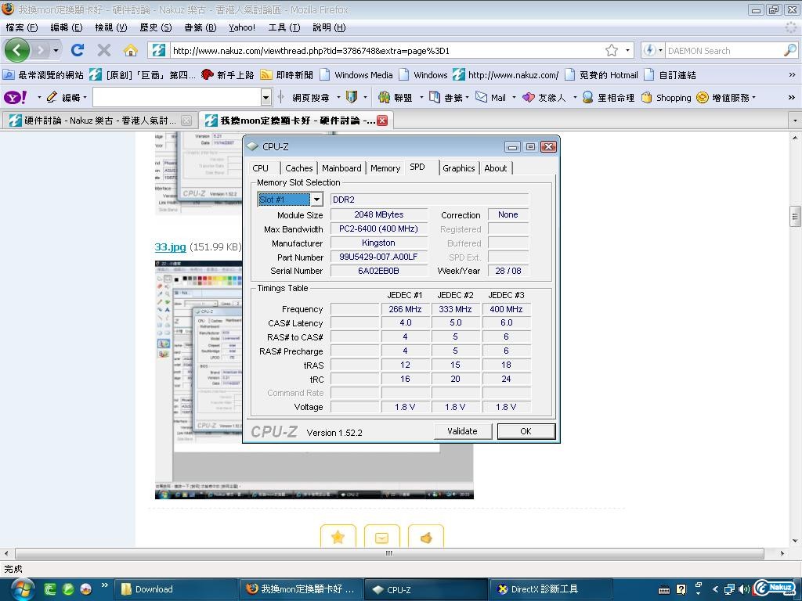The image size is (802, 601).
Task: Click the back navigation arrow
Action: pos(17,50)
